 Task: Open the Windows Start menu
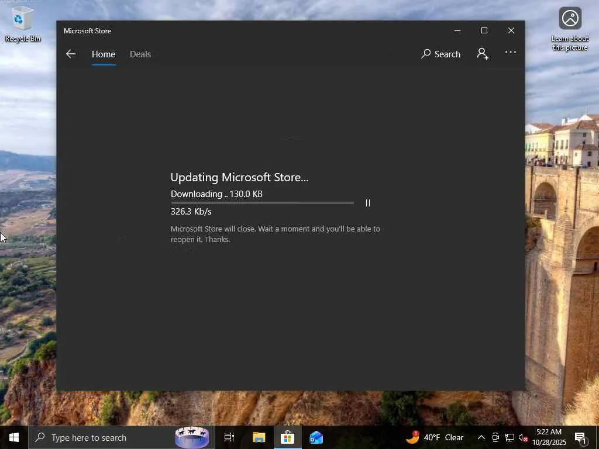(x=14, y=437)
